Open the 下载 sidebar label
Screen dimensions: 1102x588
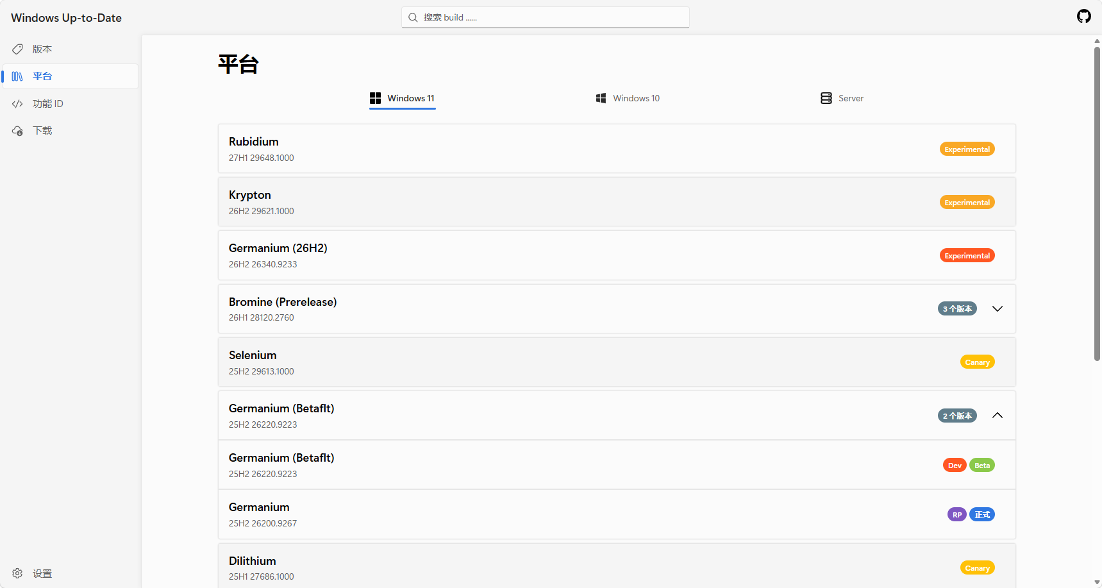coord(42,131)
